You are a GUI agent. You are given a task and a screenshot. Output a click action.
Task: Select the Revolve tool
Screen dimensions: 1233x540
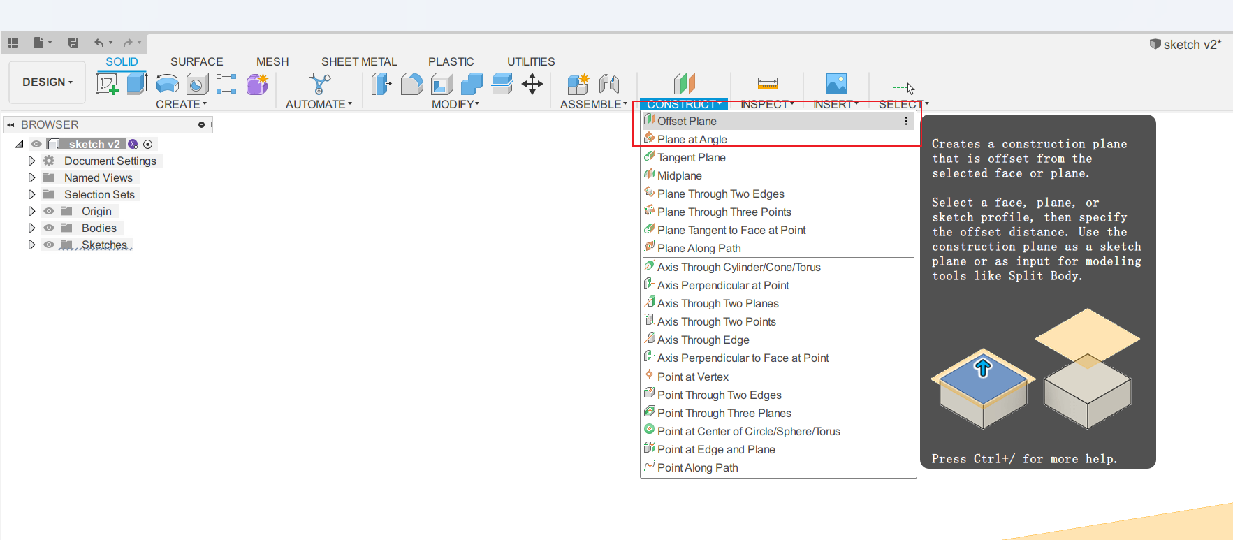[x=168, y=84]
